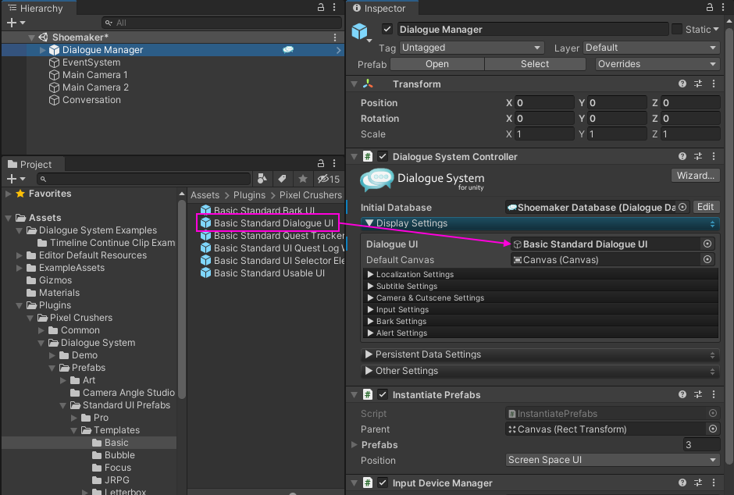Click the prefab Select button
The image size is (734, 495).
[x=535, y=64]
